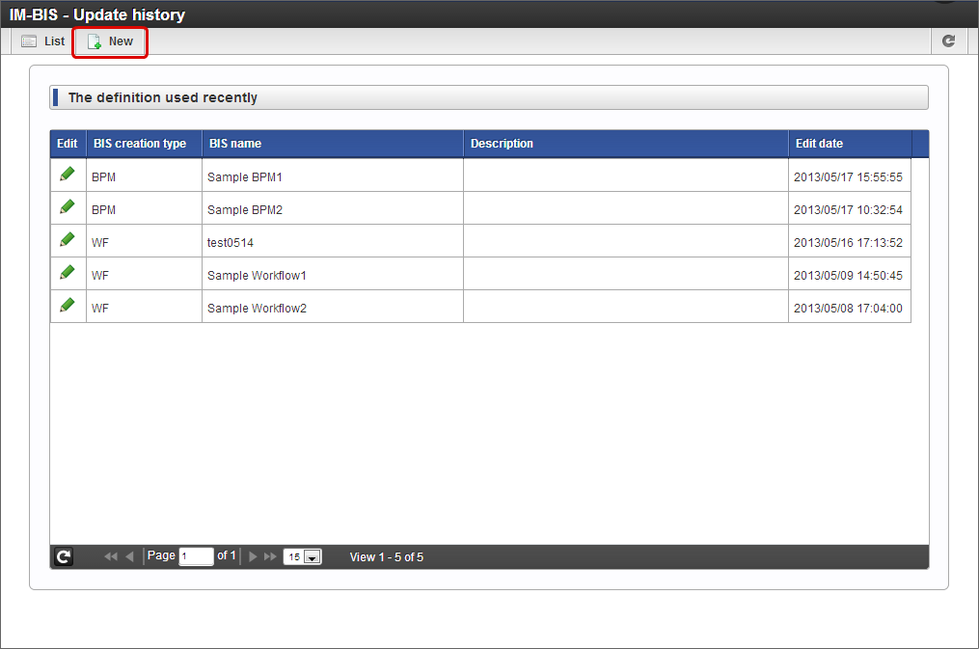The width and height of the screenshot is (979, 649).
Task: Select the test0514 name cell
Action: [x=332, y=241]
